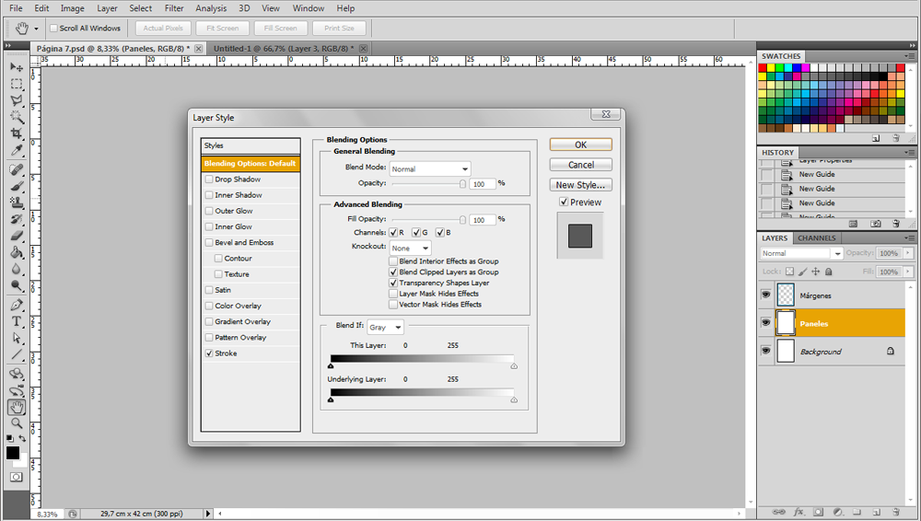Expand the Blend If Gray dropdown

click(x=385, y=328)
